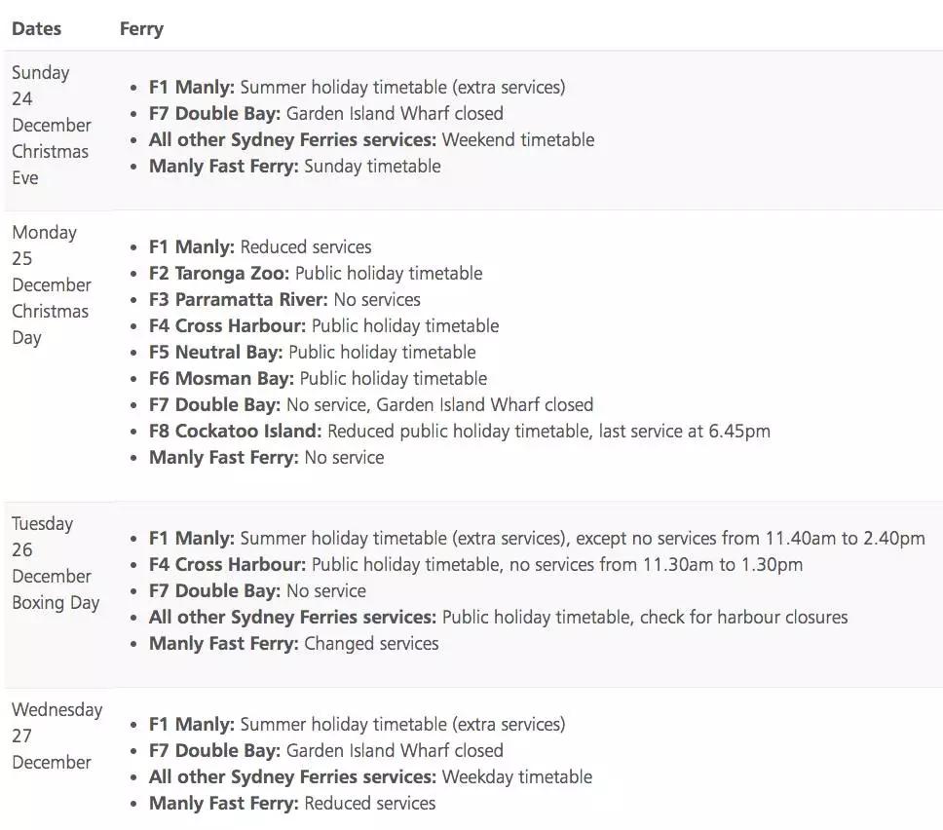Select the Sunday 24 December Christmas Eve cell

point(52,126)
